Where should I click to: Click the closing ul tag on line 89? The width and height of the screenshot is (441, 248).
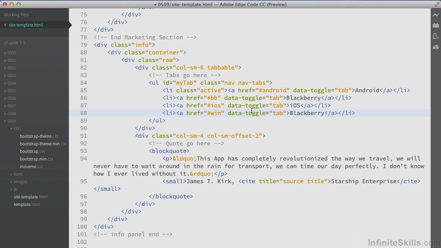click(x=157, y=121)
